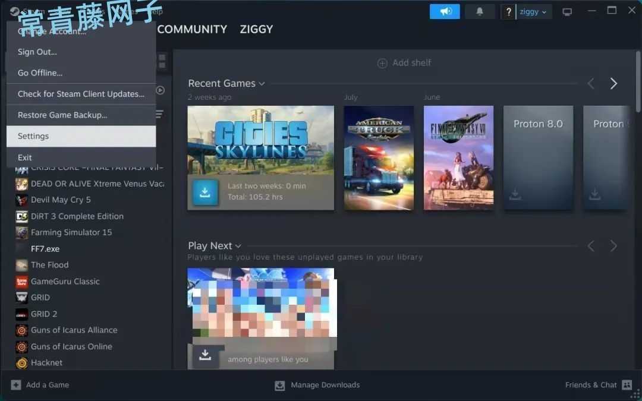The width and height of the screenshot is (642, 401).
Task: Click DiRT 3 Complete Edition icon
Action: click(x=22, y=216)
